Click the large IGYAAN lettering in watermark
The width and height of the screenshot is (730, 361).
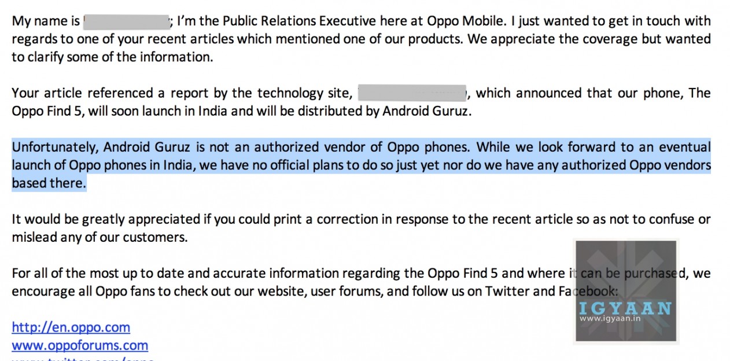pyautogui.click(x=625, y=307)
